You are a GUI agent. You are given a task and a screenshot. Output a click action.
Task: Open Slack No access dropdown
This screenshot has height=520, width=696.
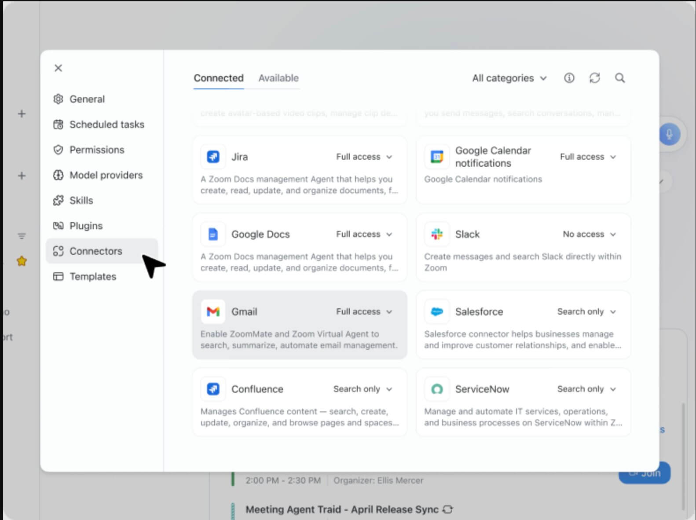tap(589, 234)
